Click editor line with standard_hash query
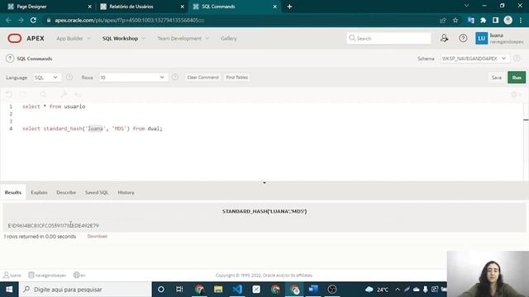This screenshot has height=297, width=529. click(93, 129)
